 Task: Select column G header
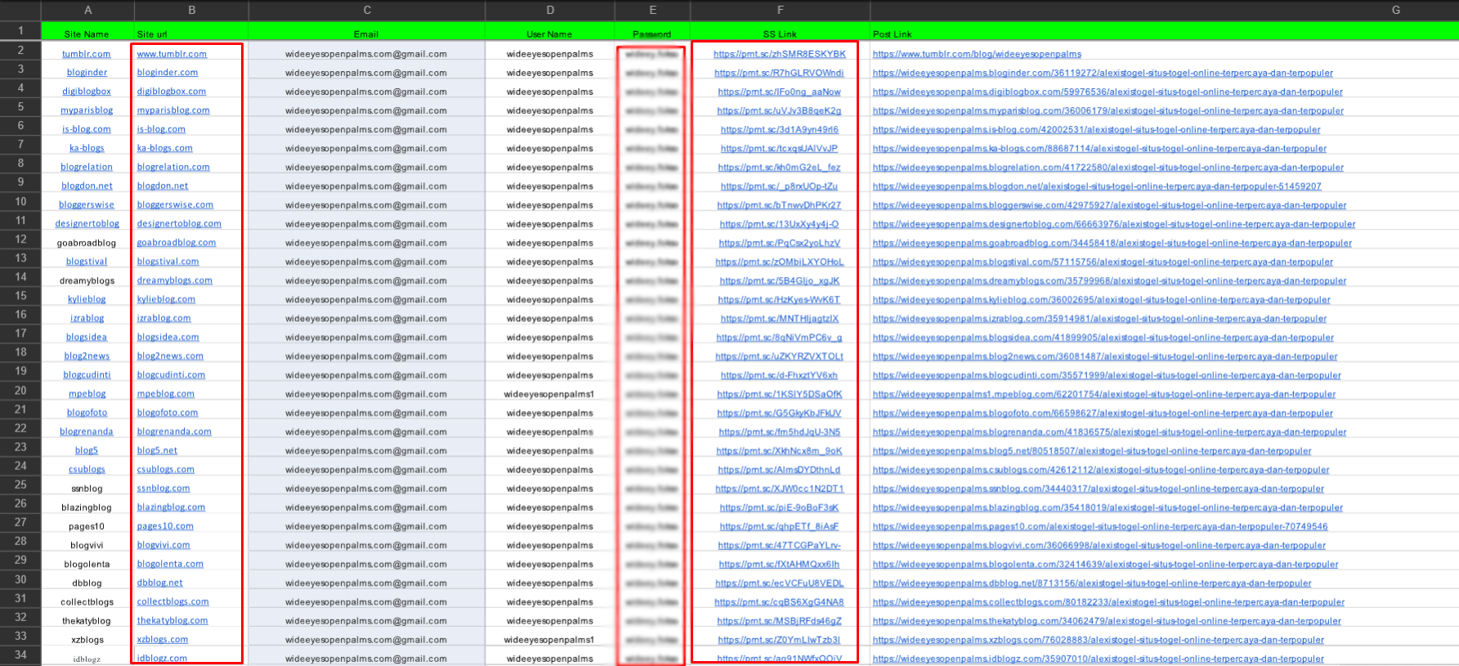(1164, 10)
